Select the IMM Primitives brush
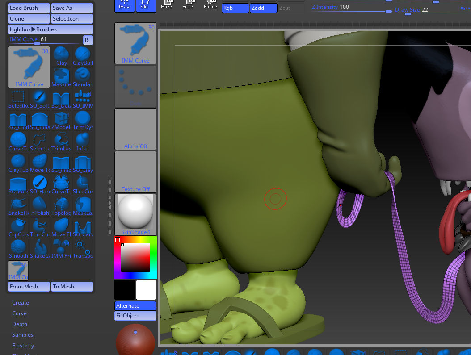471x355 pixels. [x=61, y=249]
